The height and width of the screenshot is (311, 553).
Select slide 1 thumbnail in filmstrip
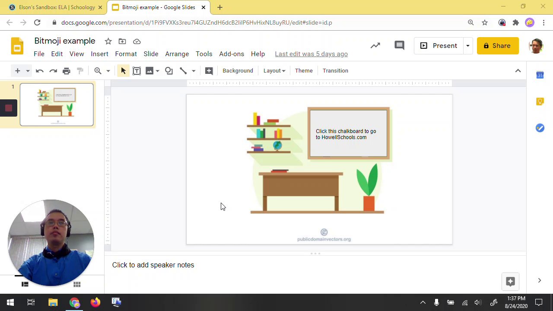point(57,105)
